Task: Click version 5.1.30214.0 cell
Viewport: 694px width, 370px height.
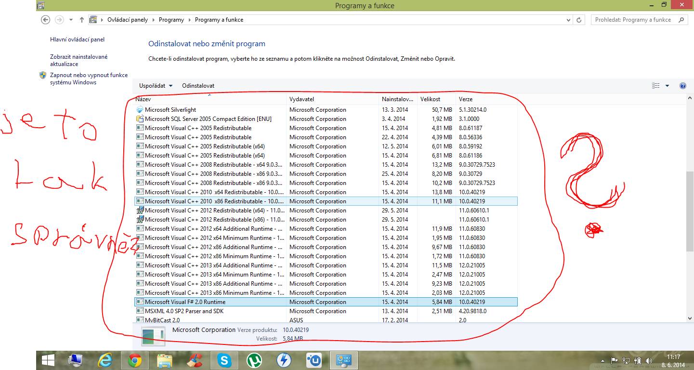Action: 472,110
